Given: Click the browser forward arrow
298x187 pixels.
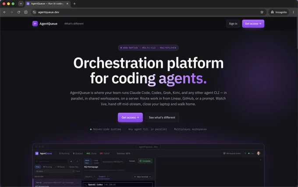Looking at the screenshot, I should (x=11, y=12).
